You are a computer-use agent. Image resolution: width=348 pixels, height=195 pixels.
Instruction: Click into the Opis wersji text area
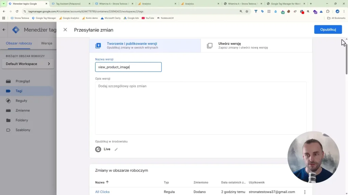pos(201,108)
